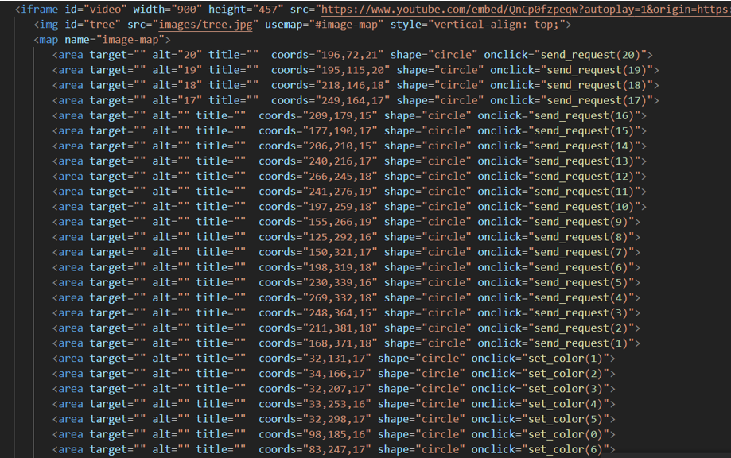Click the coords value 266,245,18

[x=340, y=177]
